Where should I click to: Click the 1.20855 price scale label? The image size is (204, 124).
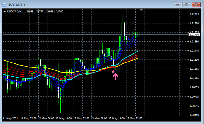(194, 87)
